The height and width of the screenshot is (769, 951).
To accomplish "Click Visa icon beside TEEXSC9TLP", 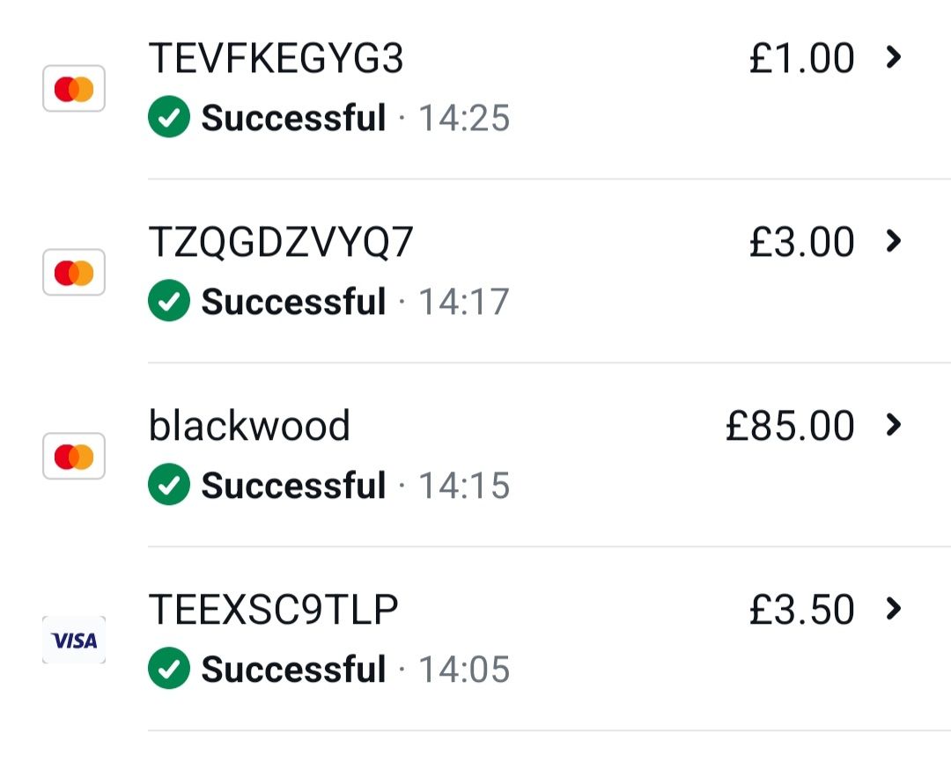I will pos(74,640).
